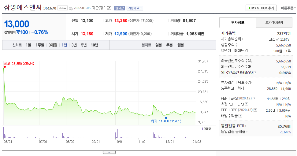The image size is (297, 156).
Task: Select the 1년 line chart period
Action: [65, 45]
